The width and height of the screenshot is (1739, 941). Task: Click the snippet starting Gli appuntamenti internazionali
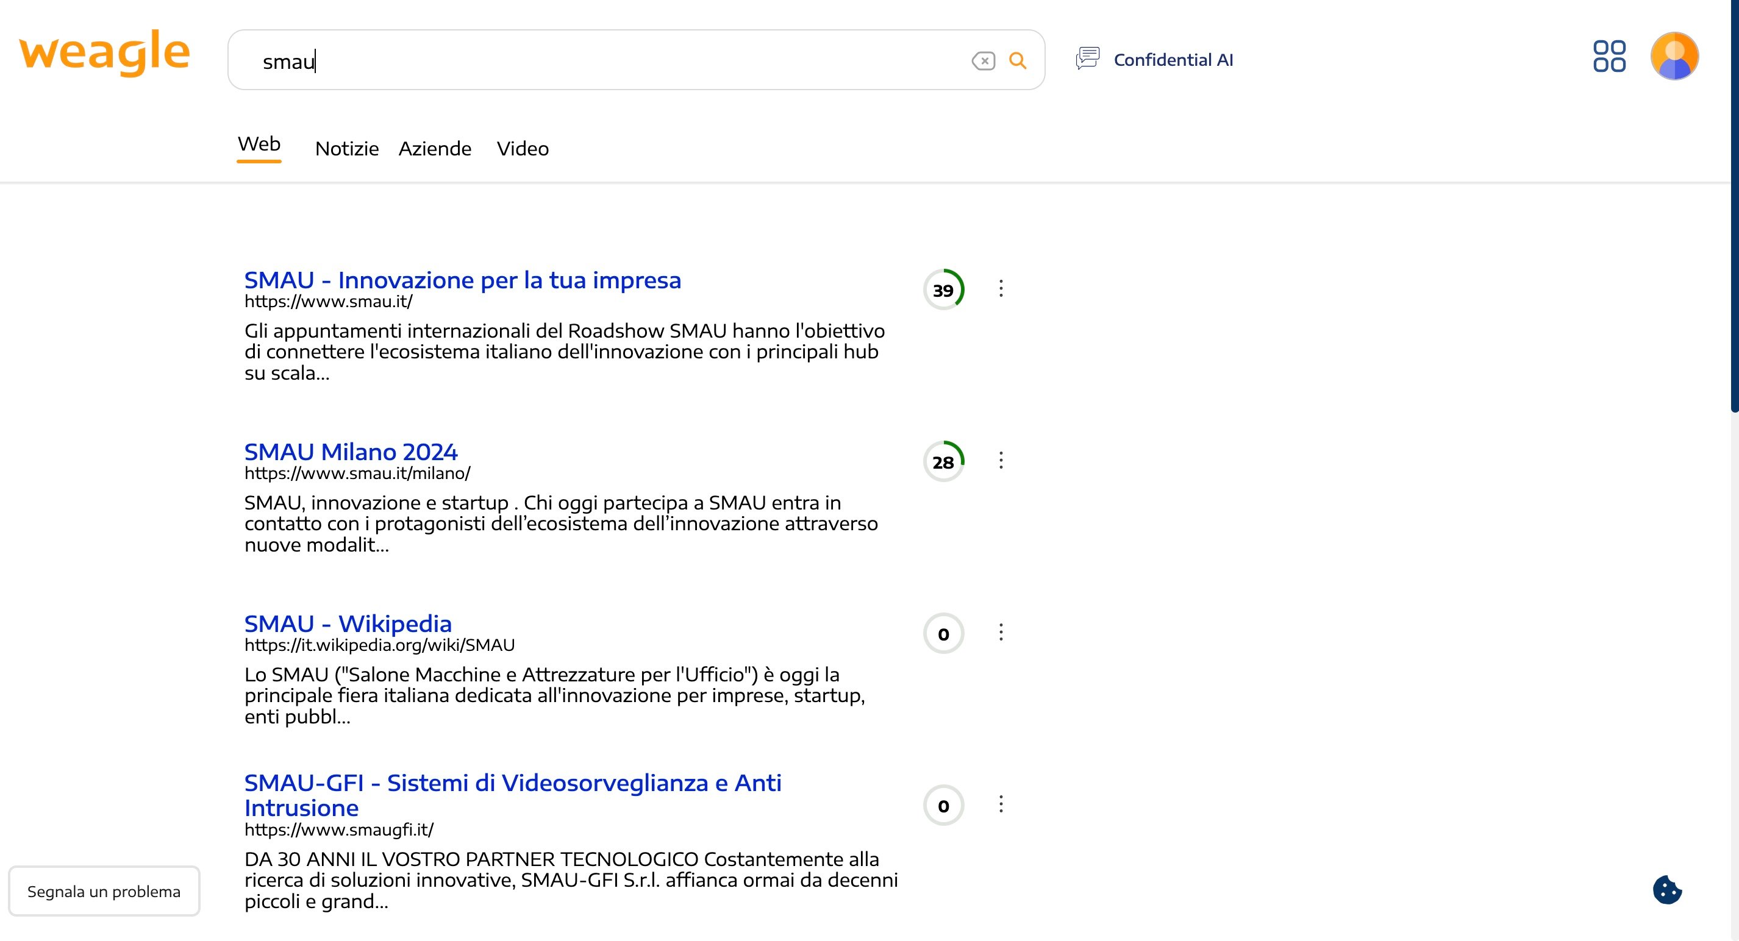(565, 352)
